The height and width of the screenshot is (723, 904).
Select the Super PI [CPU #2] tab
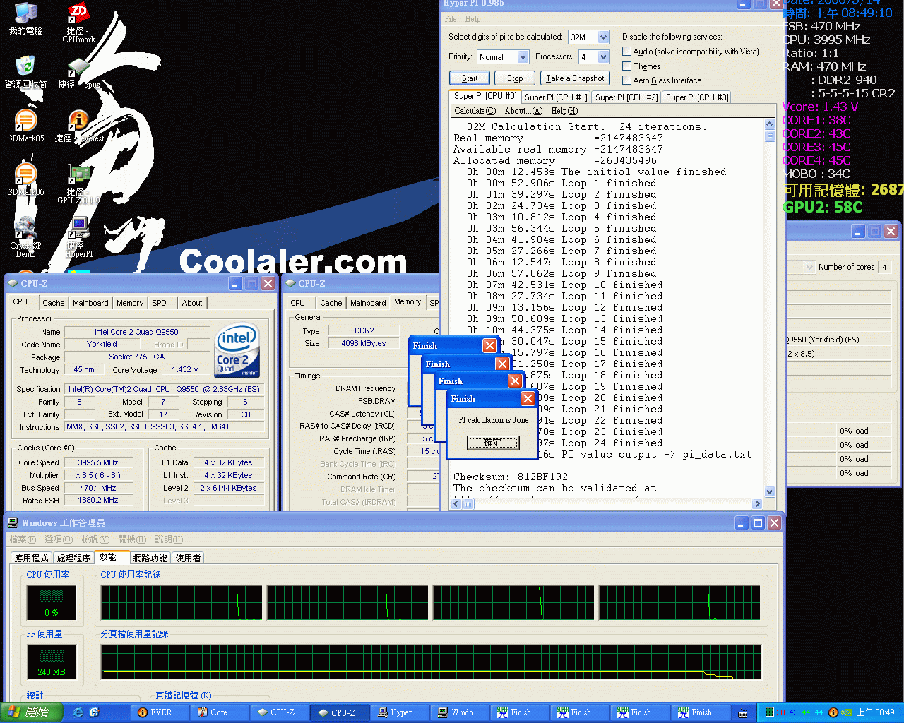click(626, 97)
